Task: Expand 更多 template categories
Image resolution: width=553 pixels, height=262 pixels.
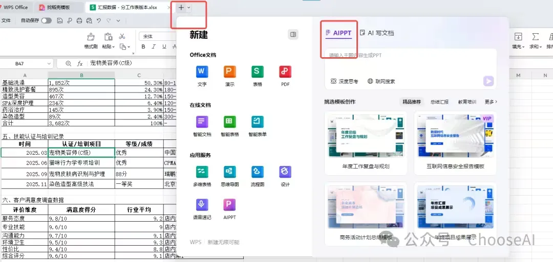Action: click(491, 102)
